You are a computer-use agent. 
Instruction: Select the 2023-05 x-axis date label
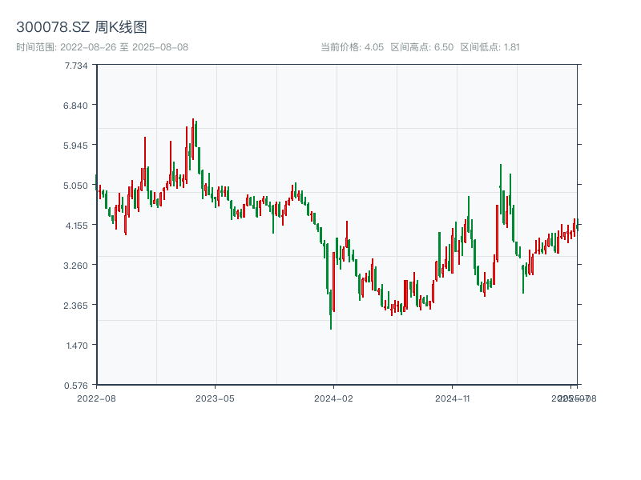pyautogui.click(x=215, y=398)
